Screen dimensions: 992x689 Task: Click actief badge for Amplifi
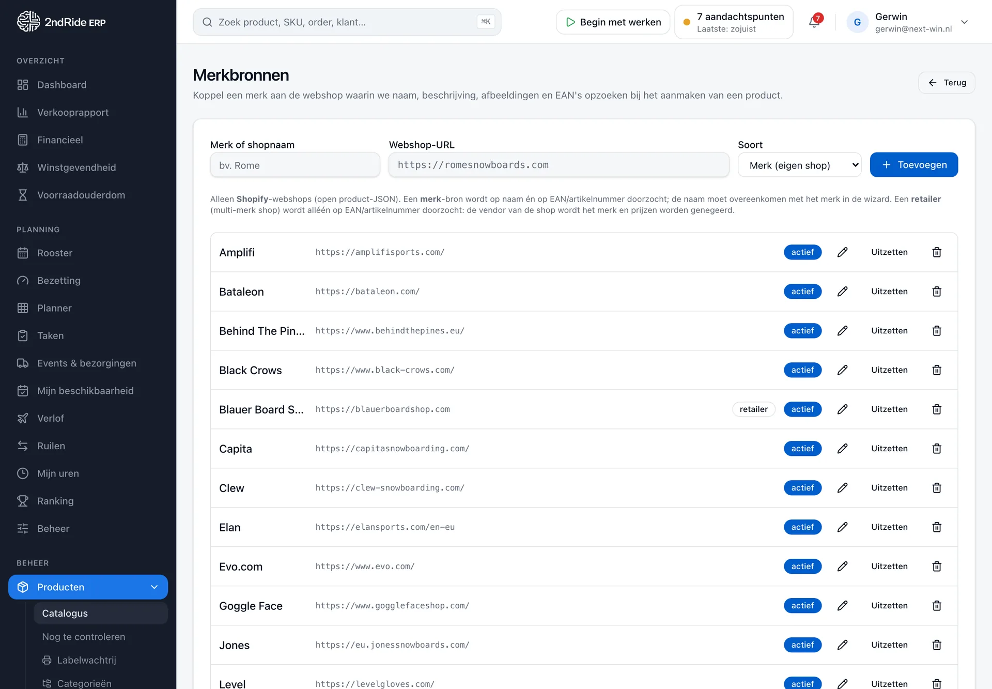[802, 252]
